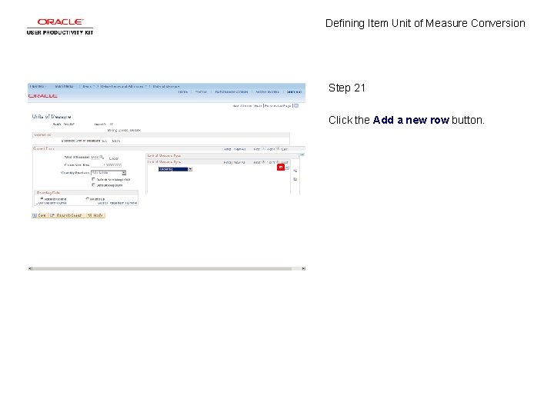554x415 pixels.
Task: Open the Favorites menu
Action: tap(38, 86)
